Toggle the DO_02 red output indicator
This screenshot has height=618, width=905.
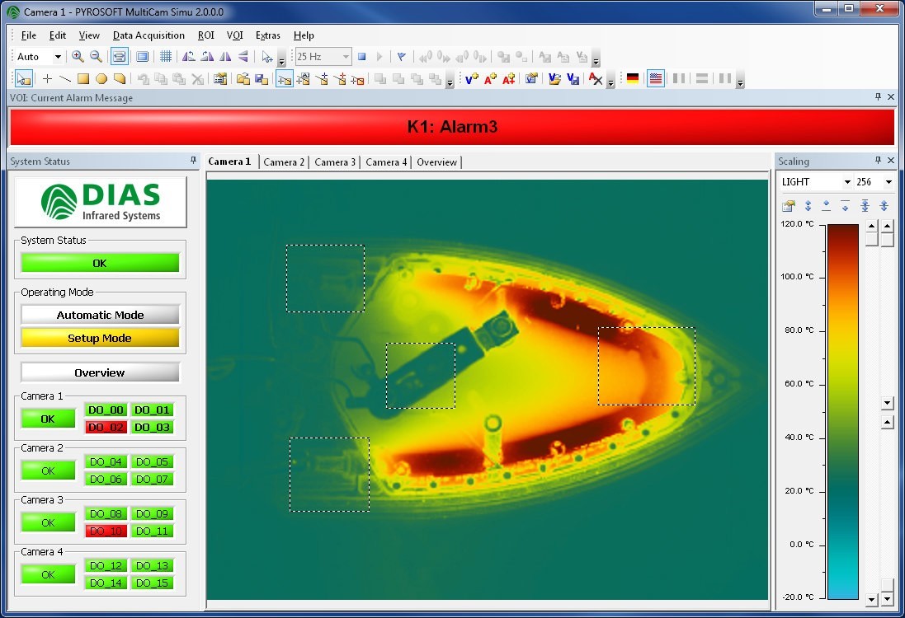coord(106,427)
